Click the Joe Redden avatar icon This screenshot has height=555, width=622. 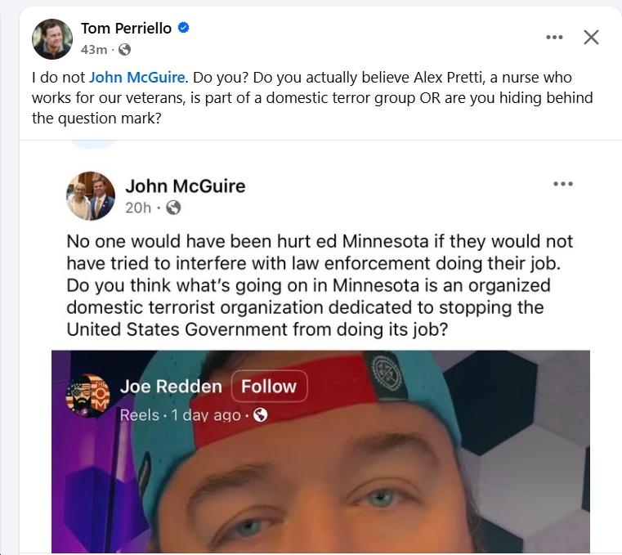click(x=87, y=396)
